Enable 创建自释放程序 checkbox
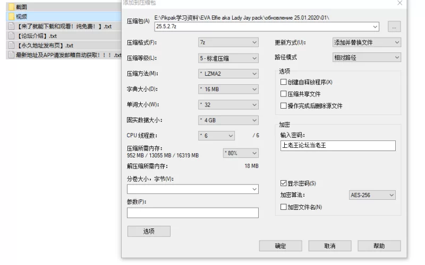Viewport: 425px width, 265px height. tap(284, 82)
